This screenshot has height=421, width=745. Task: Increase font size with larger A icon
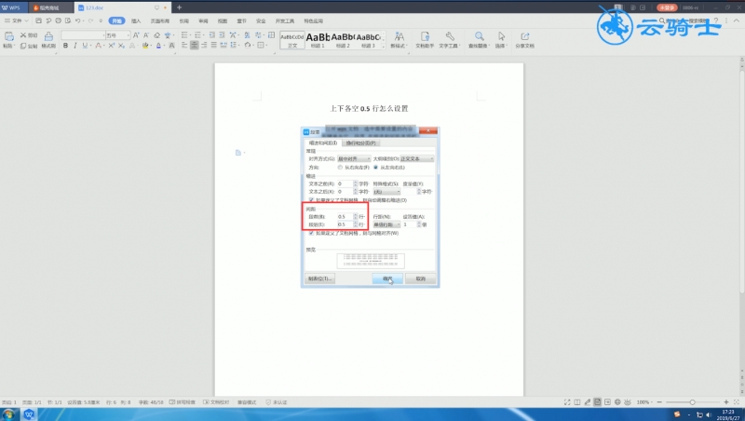136,35
